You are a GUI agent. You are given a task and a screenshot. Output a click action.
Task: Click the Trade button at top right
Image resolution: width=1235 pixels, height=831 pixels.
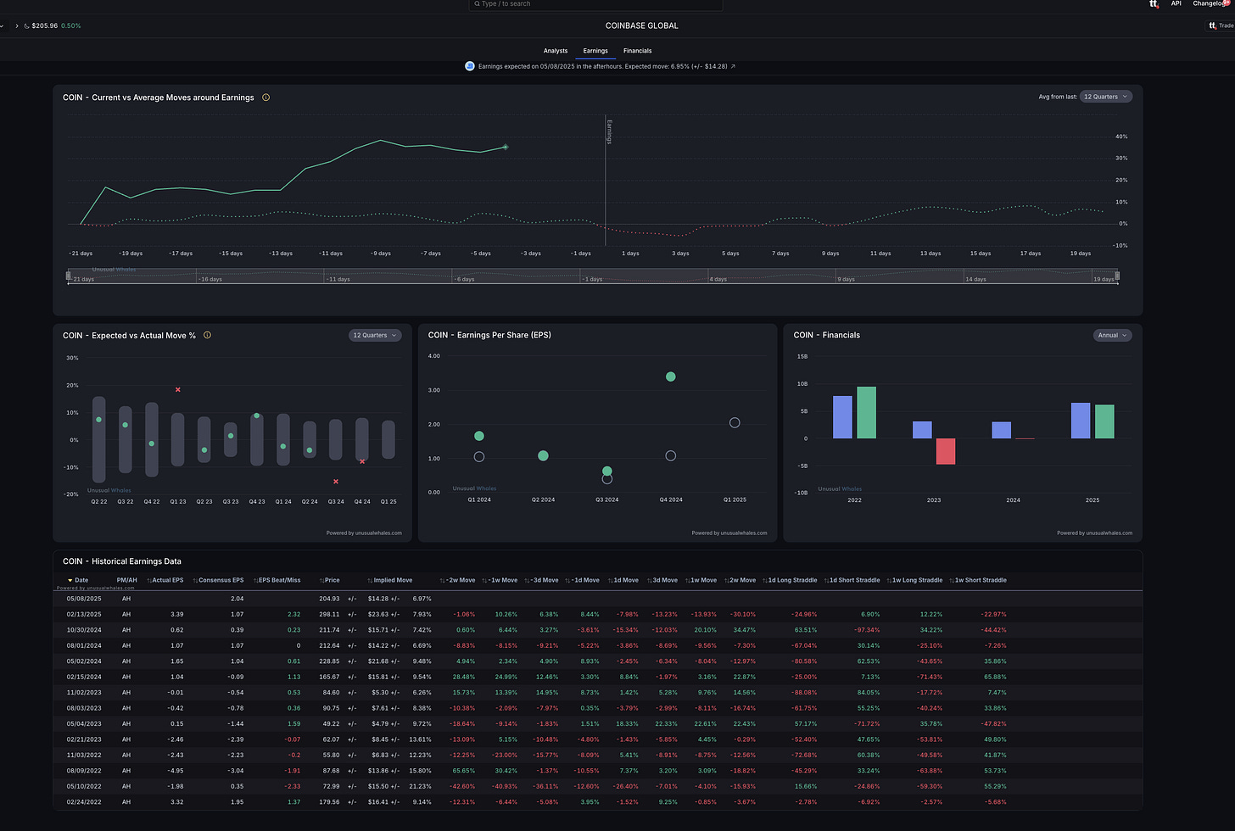1221,25
